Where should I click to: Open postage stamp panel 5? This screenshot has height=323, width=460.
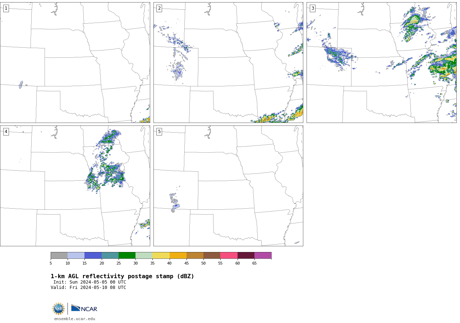click(x=228, y=186)
